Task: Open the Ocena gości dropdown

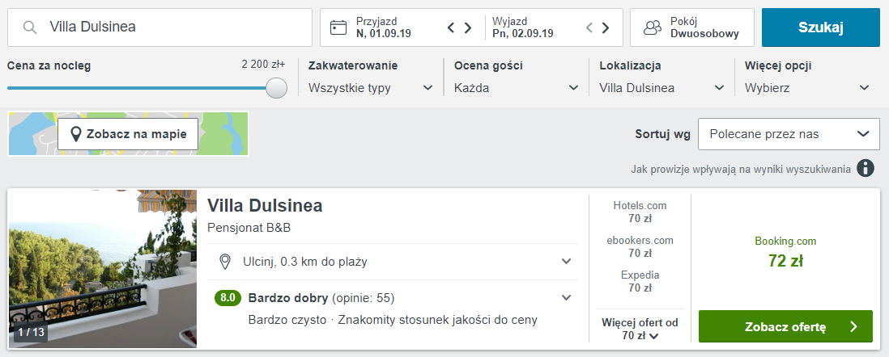Action: coord(517,88)
